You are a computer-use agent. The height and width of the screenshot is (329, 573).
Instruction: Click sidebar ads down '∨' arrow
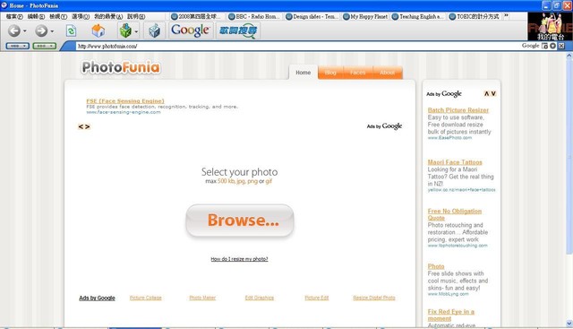(x=493, y=94)
